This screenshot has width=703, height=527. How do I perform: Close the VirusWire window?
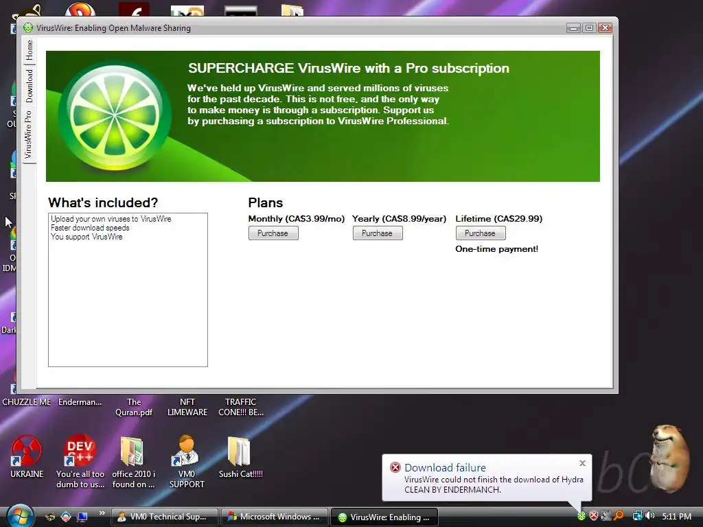606,27
